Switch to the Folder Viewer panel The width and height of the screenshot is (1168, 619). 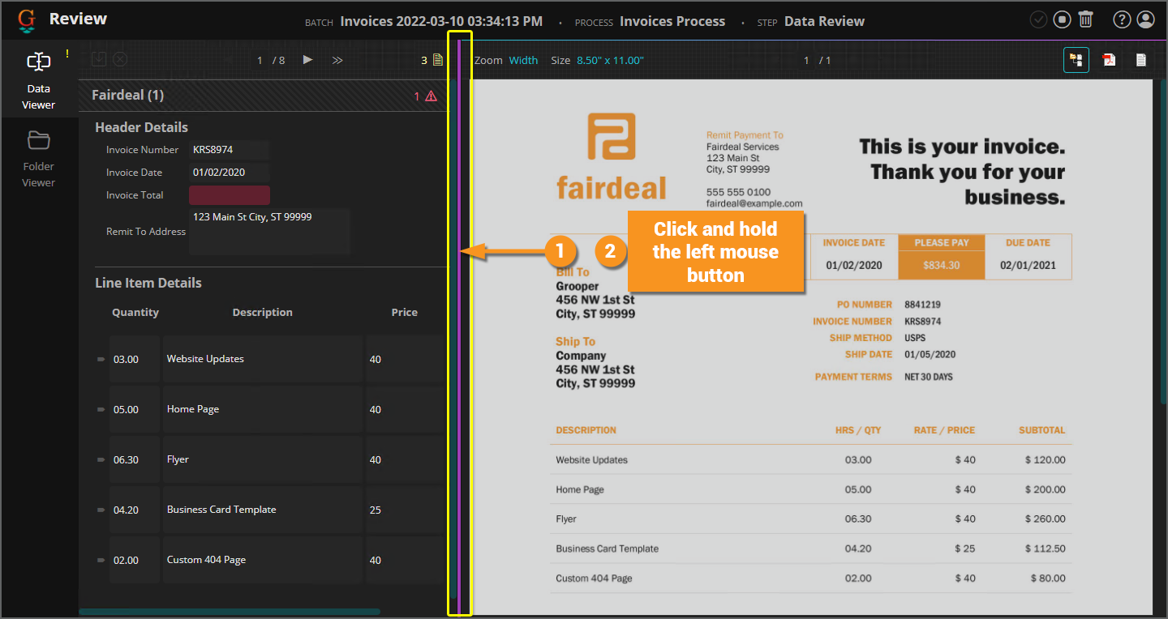(x=39, y=159)
